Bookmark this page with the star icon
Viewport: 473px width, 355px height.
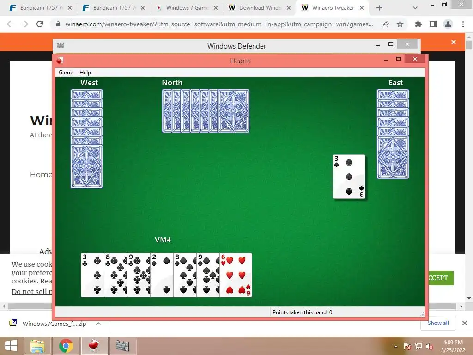[x=400, y=24]
